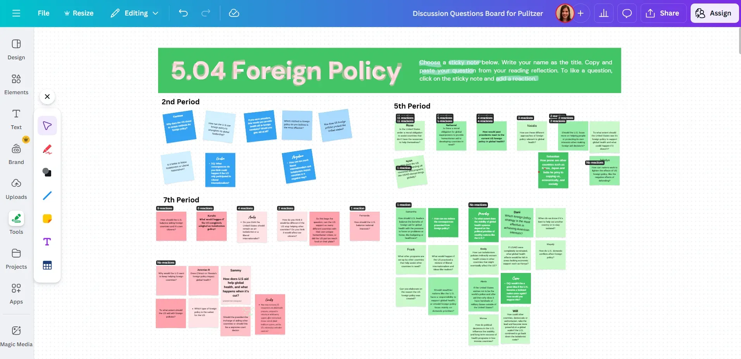Image resolution: width=741 pixels, height=359 pixels.
Task: Select the 5.04 Foreign Policy banner title
Action: pos(286,71)
